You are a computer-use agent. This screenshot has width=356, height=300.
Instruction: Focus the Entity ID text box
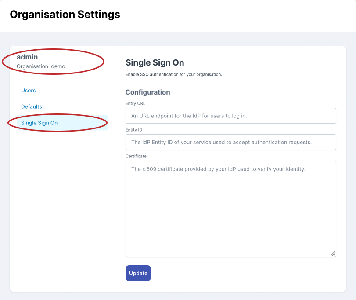click(x=230, y=142)
